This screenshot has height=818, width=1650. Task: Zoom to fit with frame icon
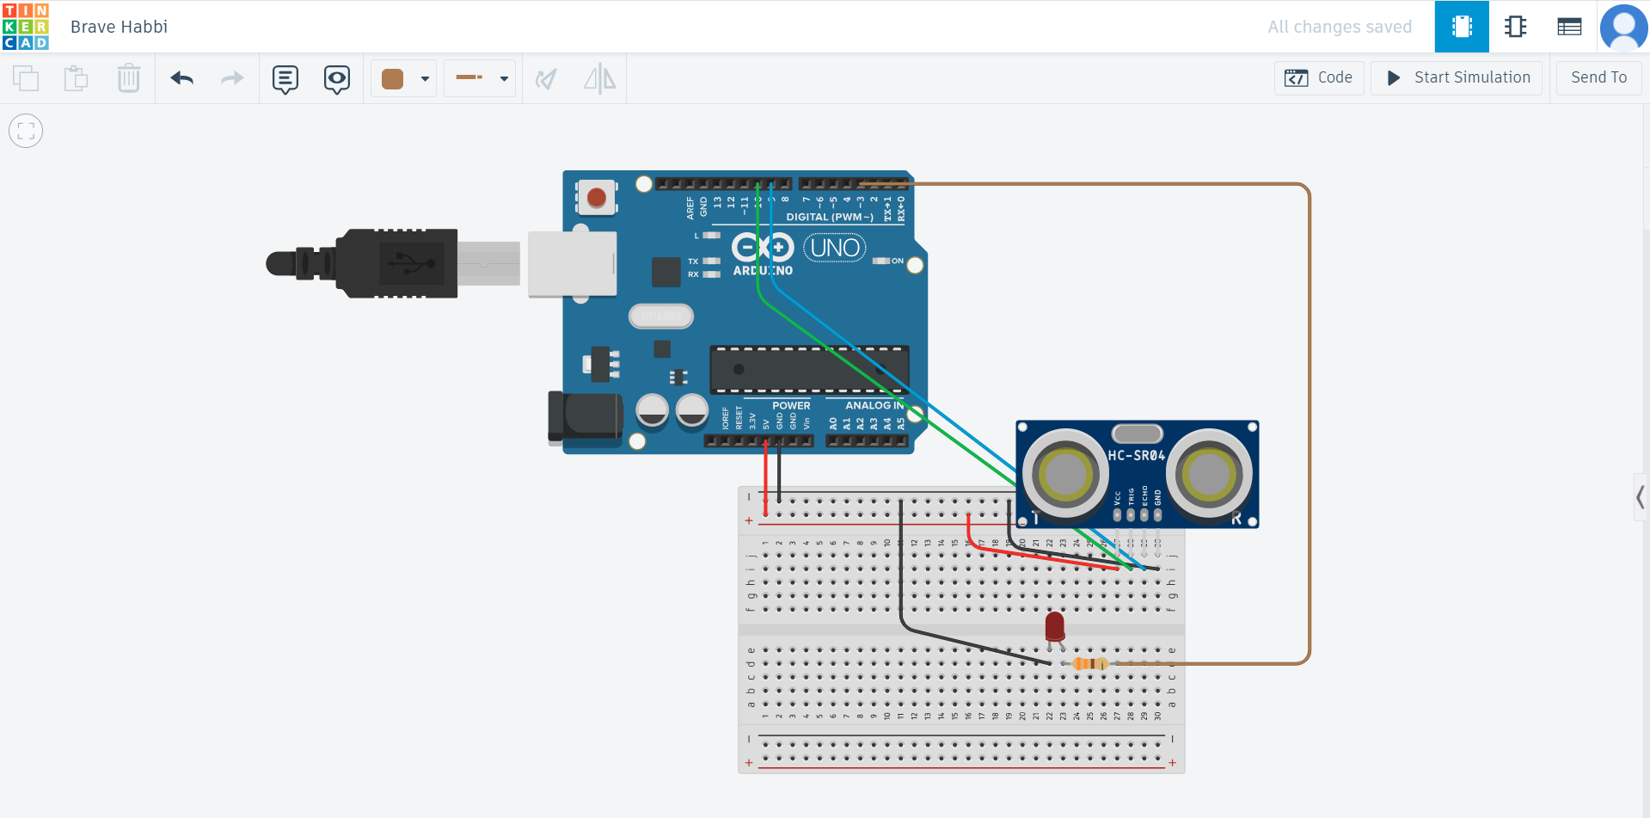pyautogui.click(x=26, y=131)
